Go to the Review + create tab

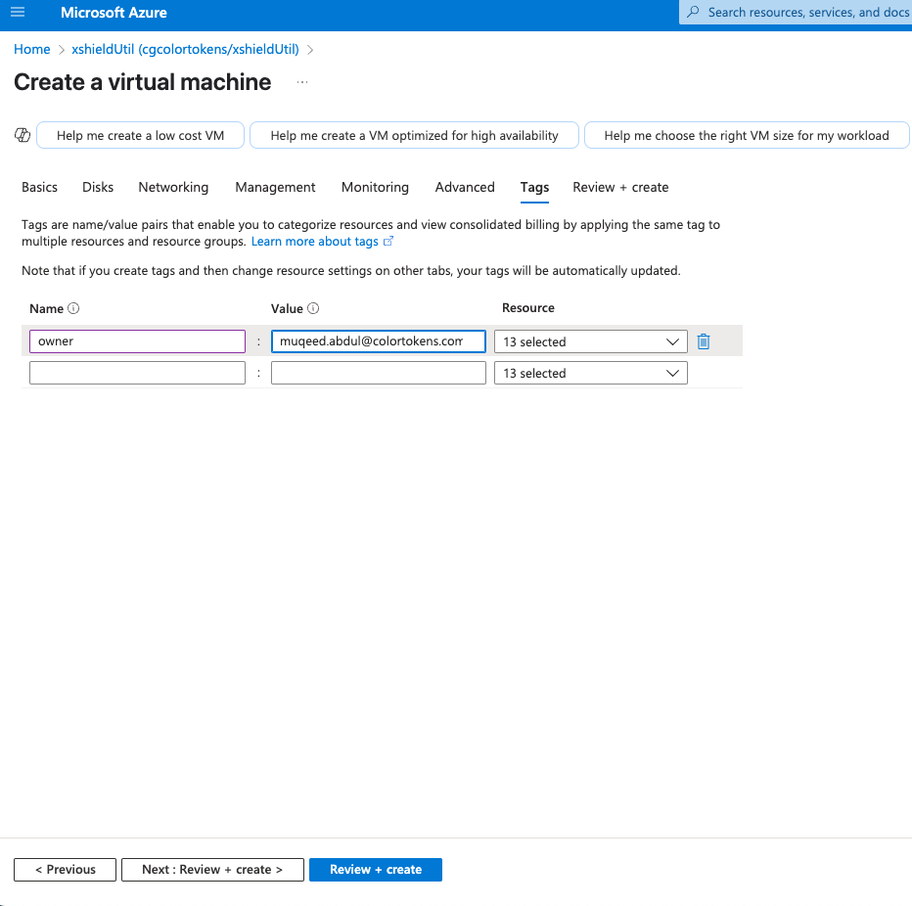tap(620, 187)
